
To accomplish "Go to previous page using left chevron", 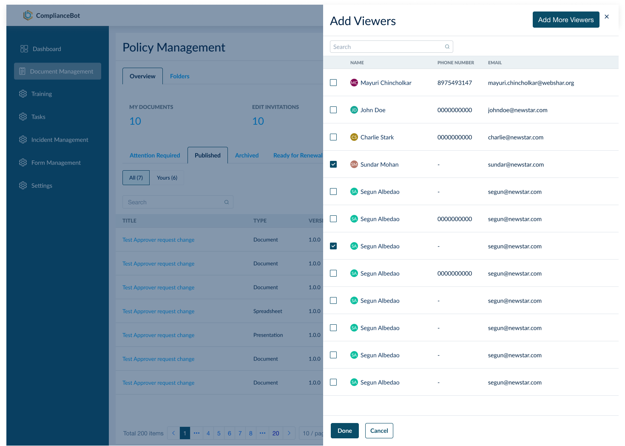I will pyautogui.click(x=173, y=433).
